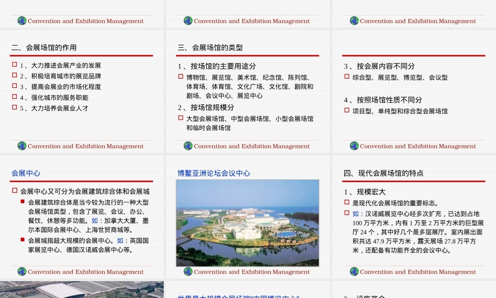Select the 四、现代会展场馆的特点 slide title

click(x=383, y=173)
